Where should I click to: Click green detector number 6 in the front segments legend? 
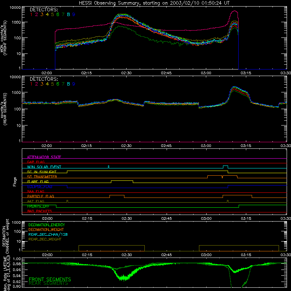[x=58, y=14]
